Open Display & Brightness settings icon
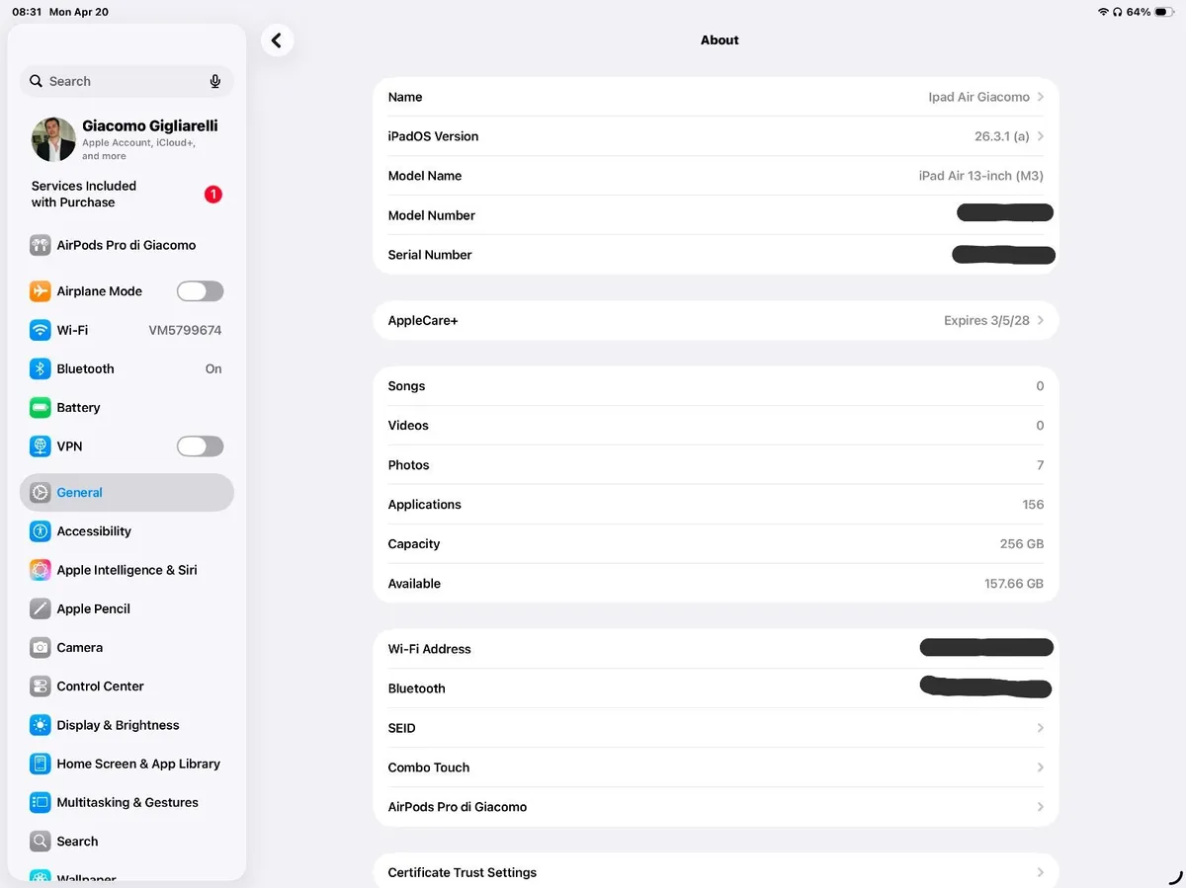The width and height of the screenshot is (1186, 888). click(x=40, y=724)
